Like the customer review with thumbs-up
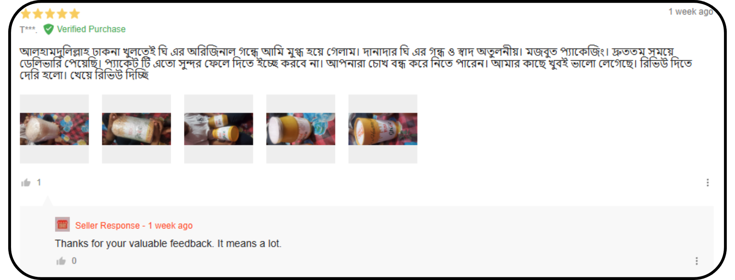The height and width of the screenshot is (280, 735). point(26,183)
